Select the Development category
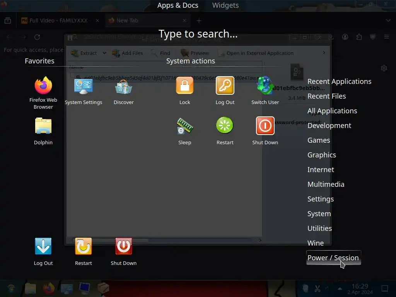 pyautogui.click(x=329, y=125)
